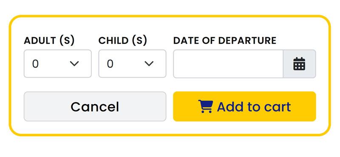
Task: Expand the Adult(s) dropdown chevron
Action: (74, 64)
